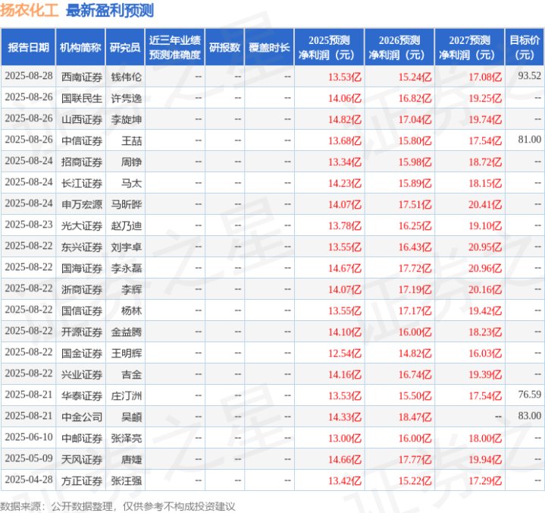Click target price 93.52
The image size is (545, 513).
point(529,76)
